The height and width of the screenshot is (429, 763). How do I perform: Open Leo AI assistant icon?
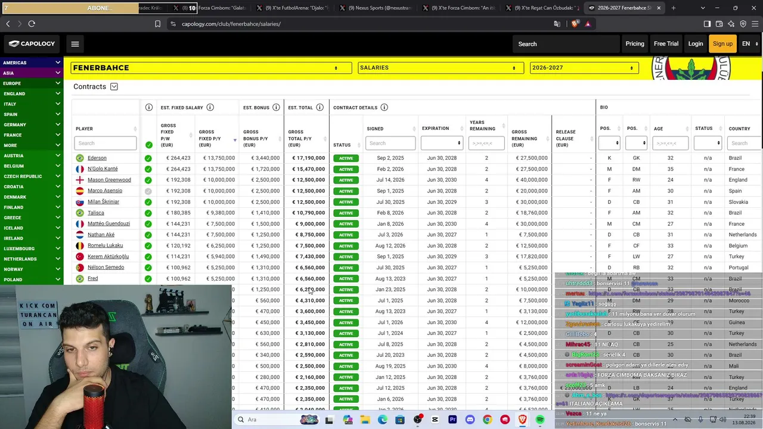click(x=731, y=24)
